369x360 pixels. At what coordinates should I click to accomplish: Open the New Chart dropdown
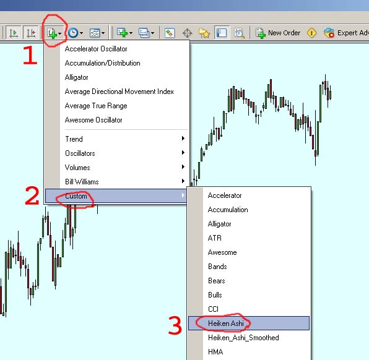[124, 33]
